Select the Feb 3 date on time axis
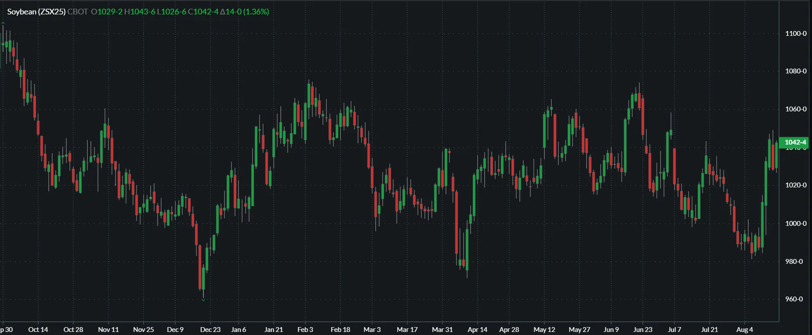The height and width of the screenshot is (335, 812). tap(305, 330)
